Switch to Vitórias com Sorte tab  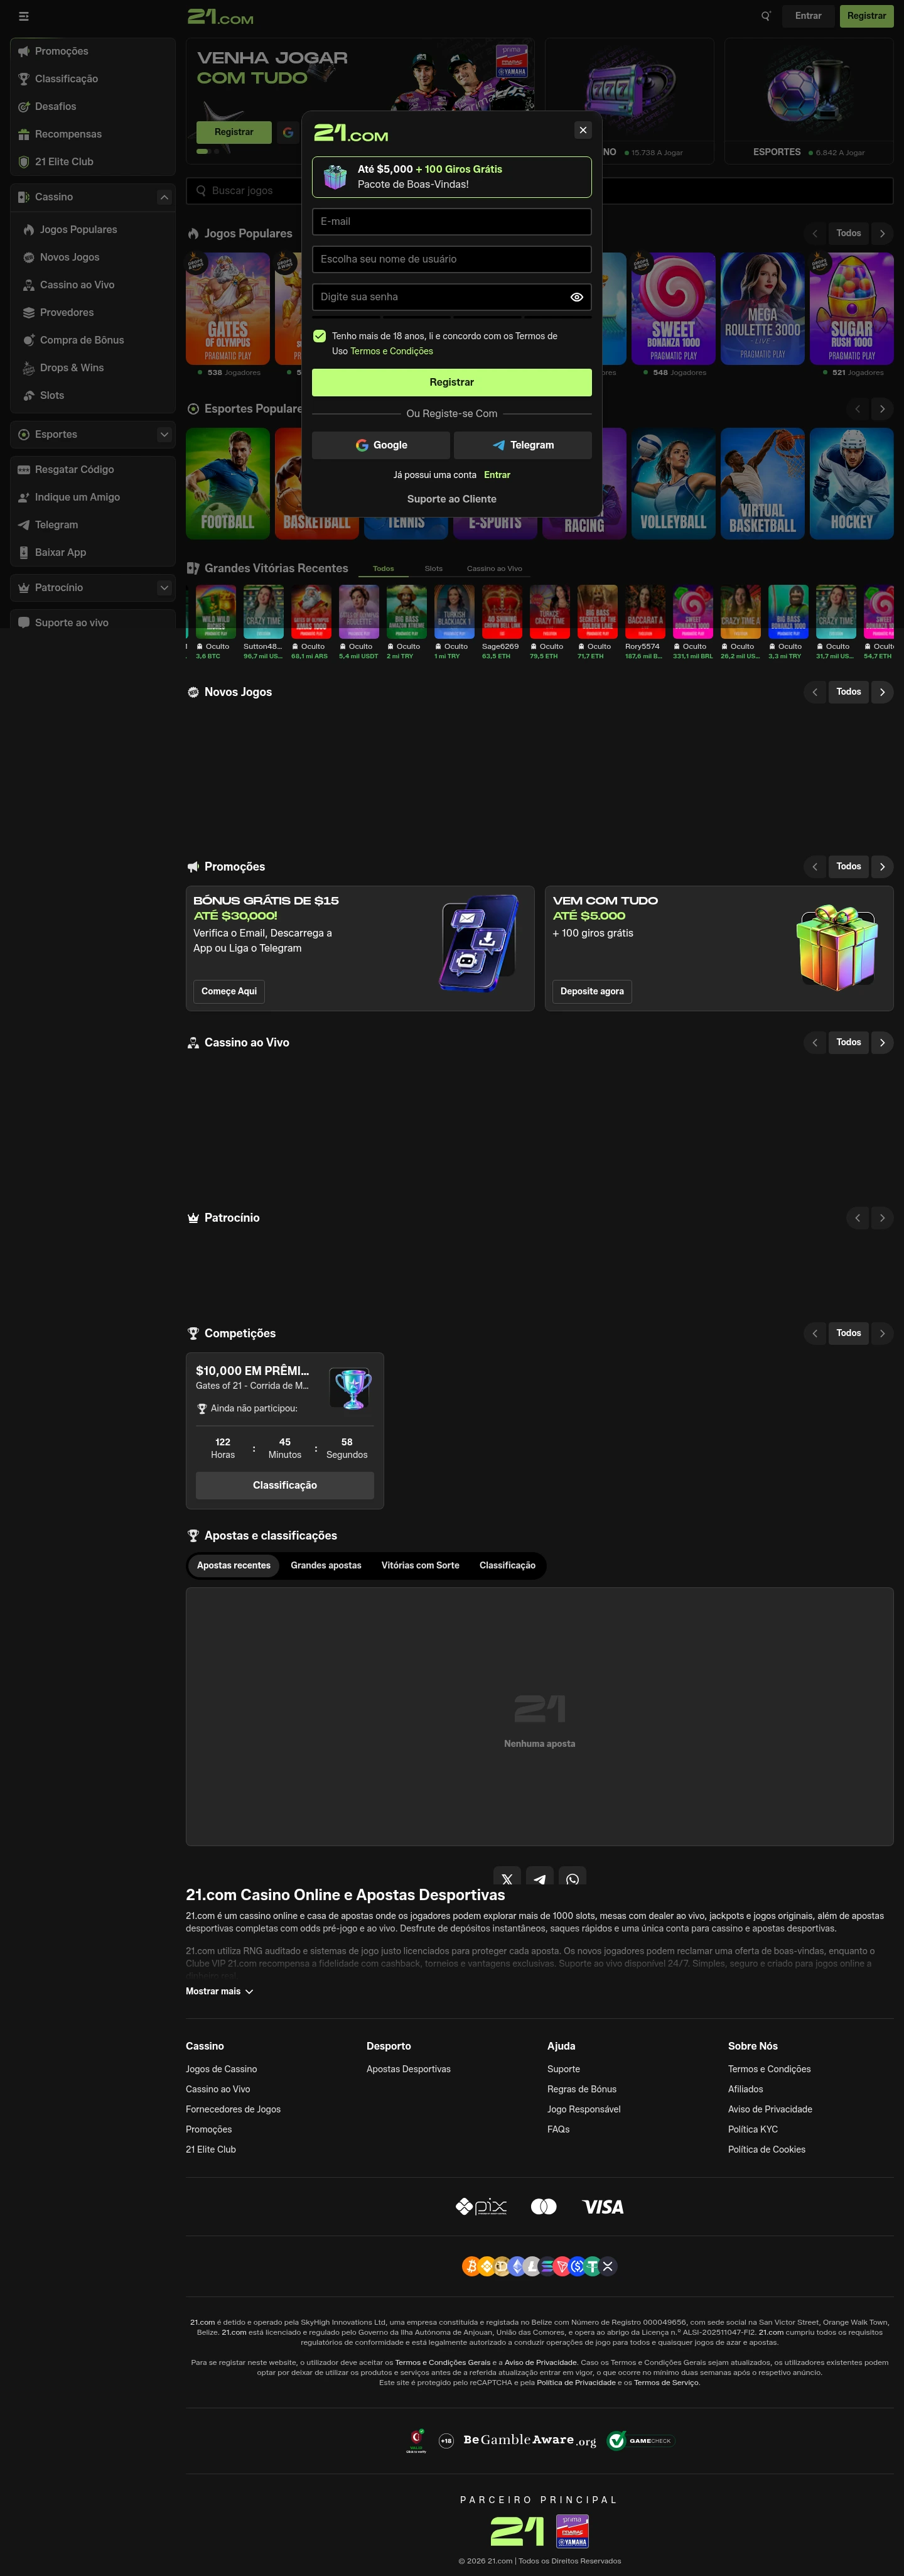pos(421,1565)
